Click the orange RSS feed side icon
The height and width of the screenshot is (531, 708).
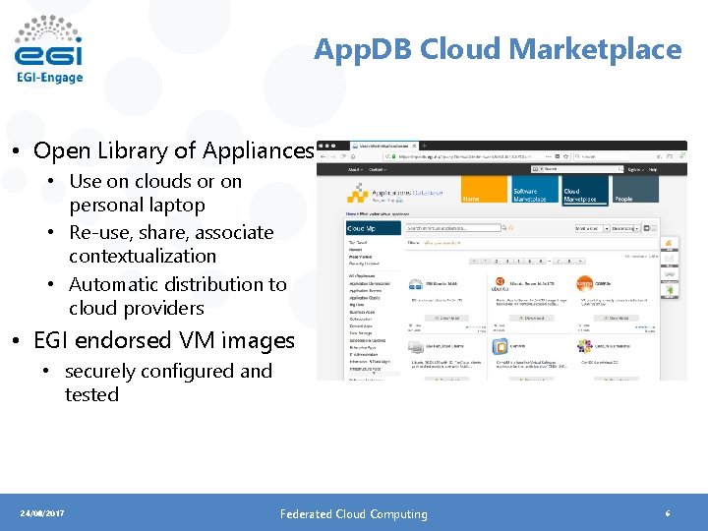670,243
